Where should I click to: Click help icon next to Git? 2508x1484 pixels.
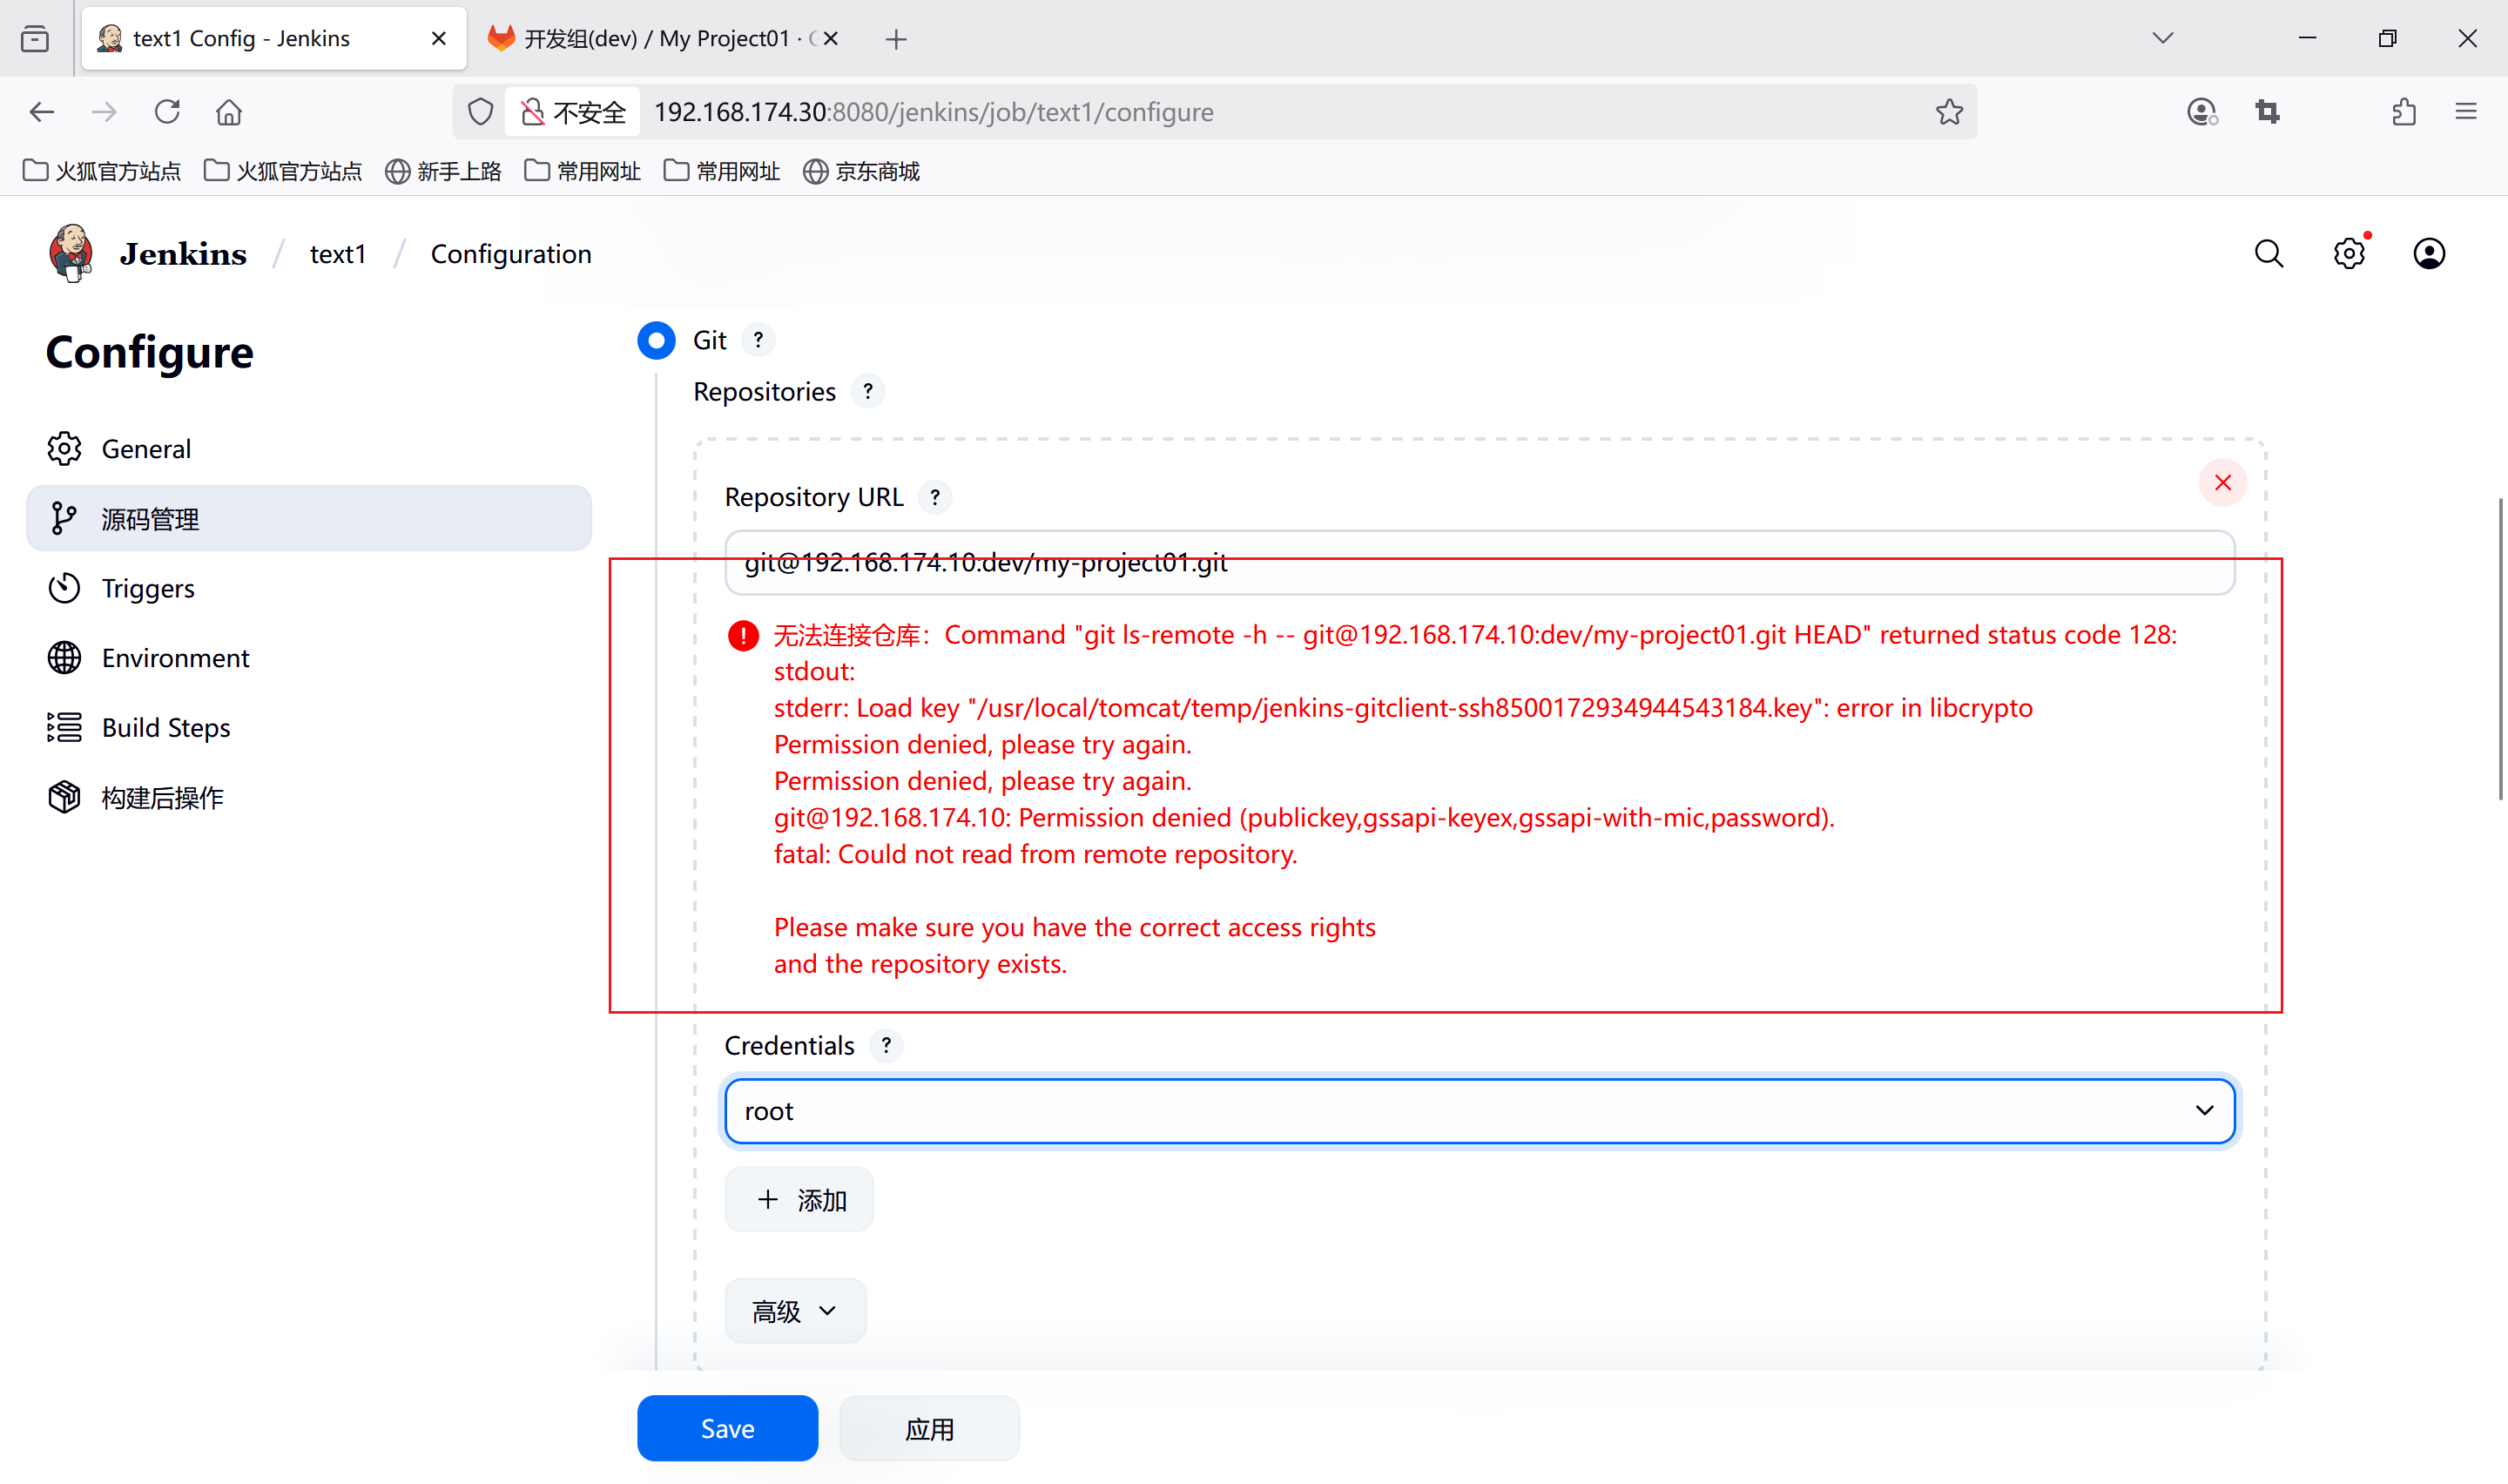click(758, 340)
